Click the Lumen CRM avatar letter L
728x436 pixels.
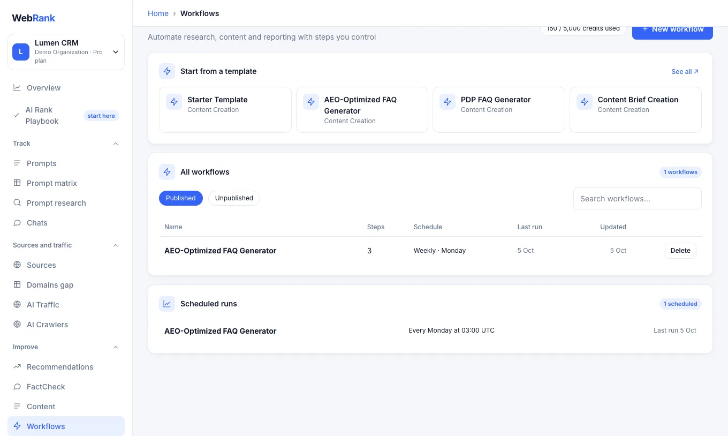pos(21,52)
